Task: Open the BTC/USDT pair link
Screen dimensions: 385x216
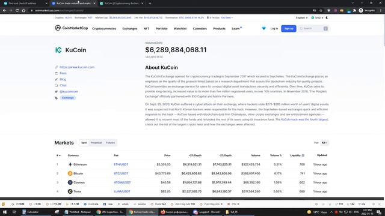Action: pos(121,173)
